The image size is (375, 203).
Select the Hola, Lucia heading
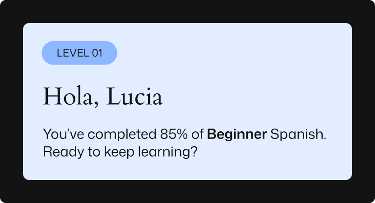(x=102, y=97)
